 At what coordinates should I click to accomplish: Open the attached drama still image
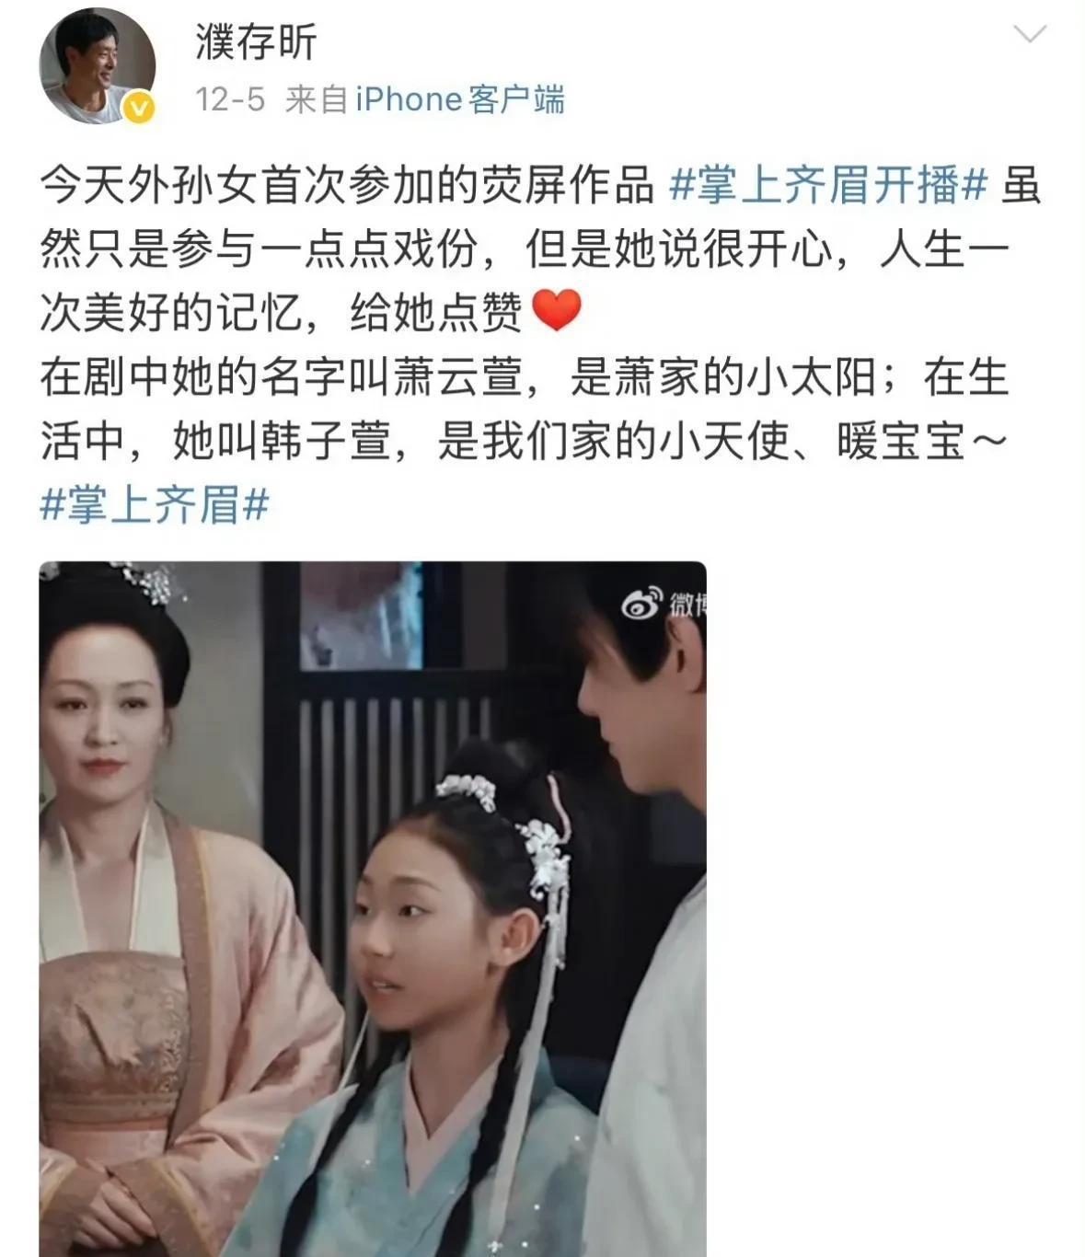pos(373,908)
